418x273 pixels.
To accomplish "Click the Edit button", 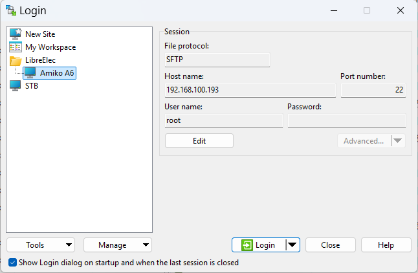I will (x=199, y=141).
